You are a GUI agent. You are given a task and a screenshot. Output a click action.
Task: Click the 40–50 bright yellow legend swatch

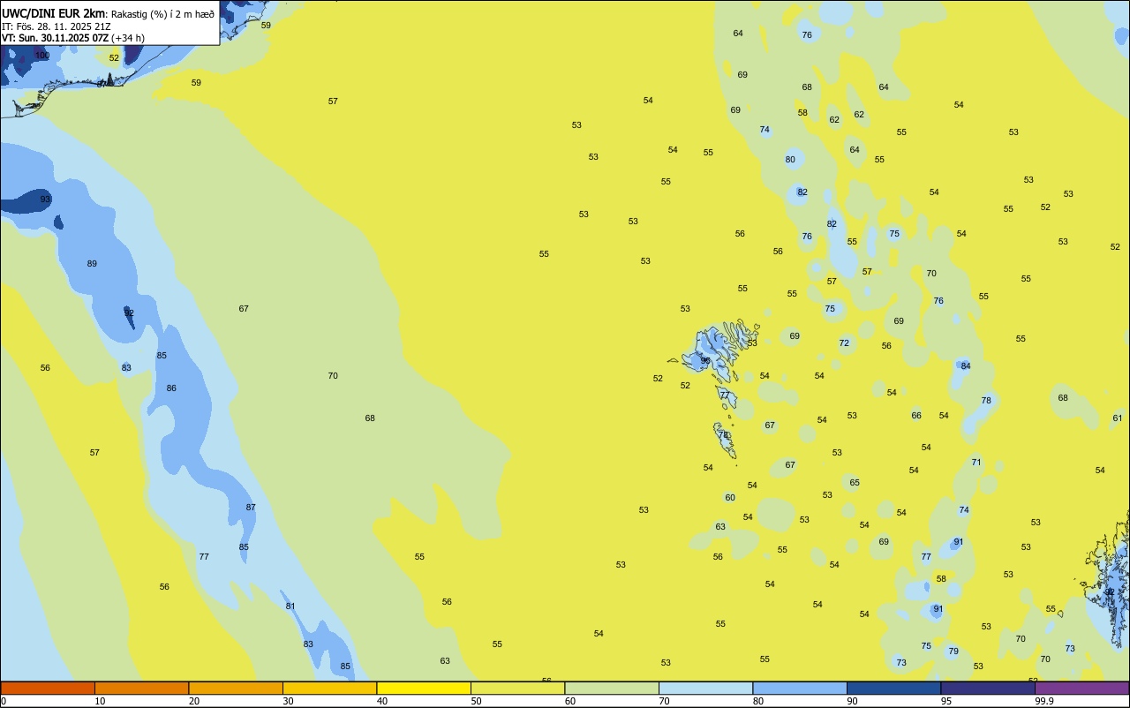(x=424, y=688)
